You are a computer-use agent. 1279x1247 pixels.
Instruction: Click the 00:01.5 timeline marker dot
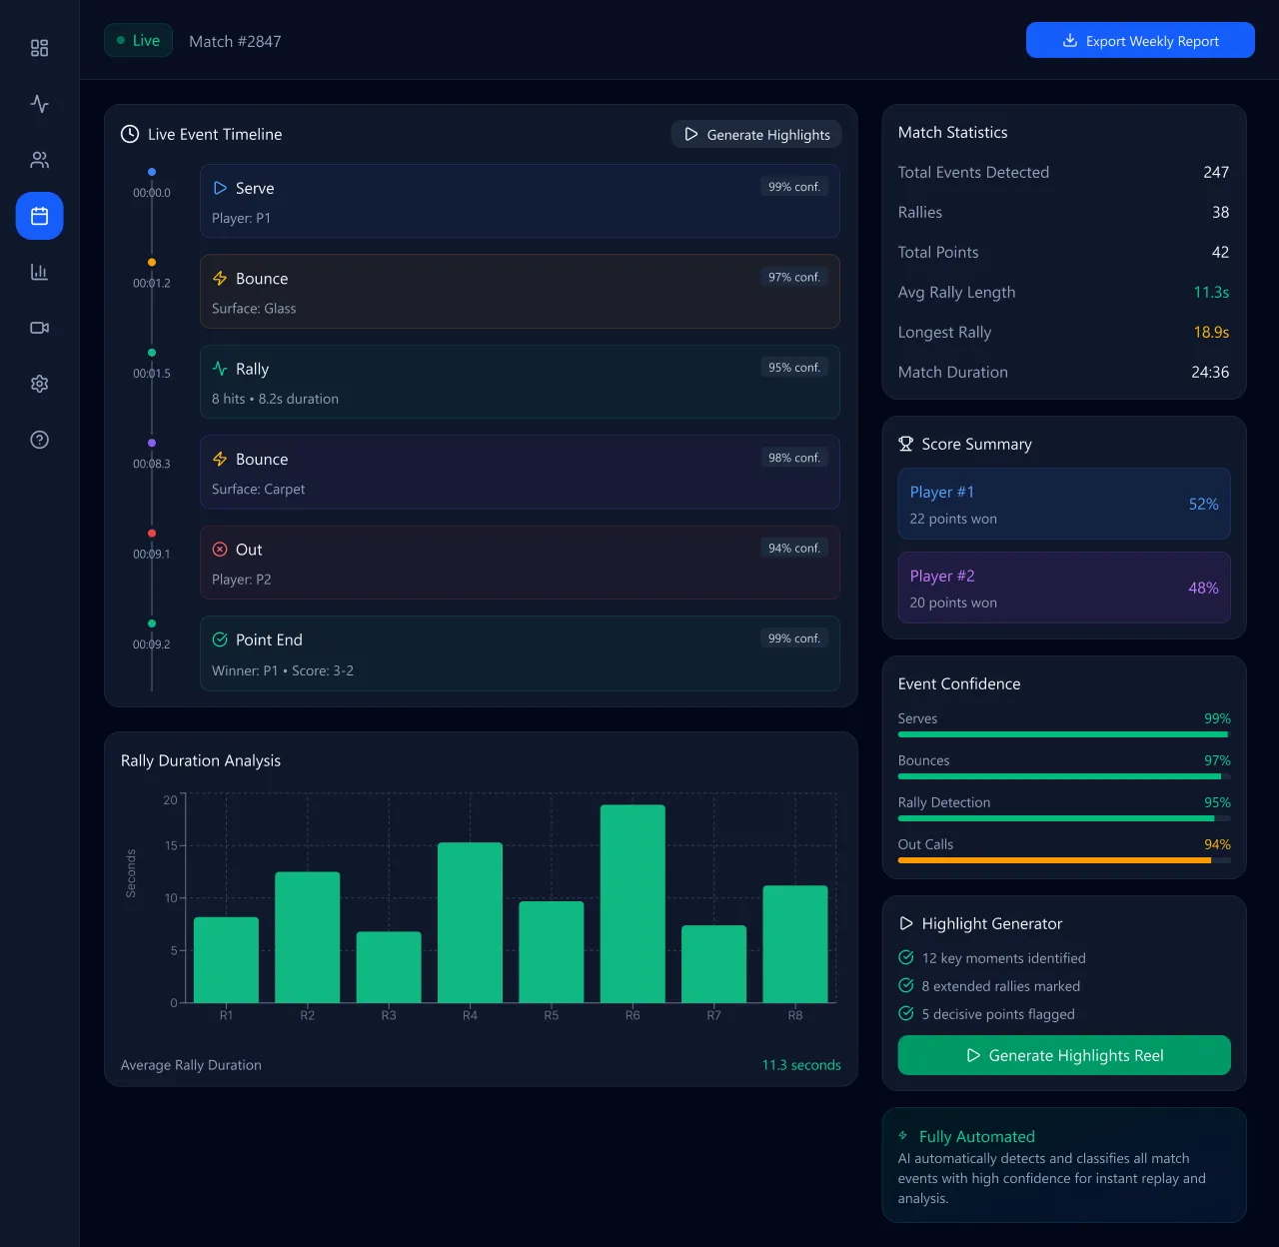coord(152,353)
